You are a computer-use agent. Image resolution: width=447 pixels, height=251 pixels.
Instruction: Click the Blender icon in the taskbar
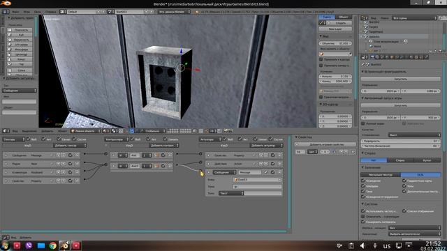pos(64,245)
